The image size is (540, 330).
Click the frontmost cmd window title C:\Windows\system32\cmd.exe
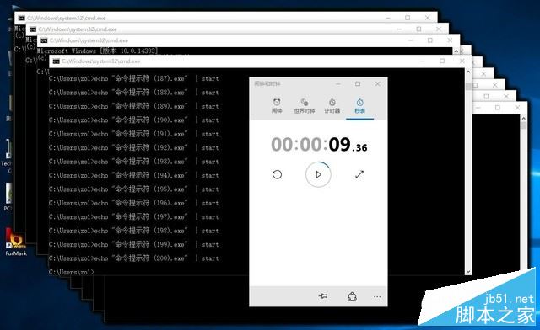(x=101, y=61)
